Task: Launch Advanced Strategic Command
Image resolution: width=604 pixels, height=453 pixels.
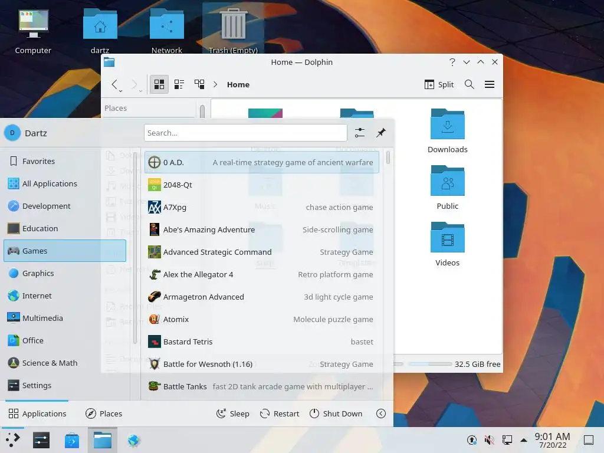Action: coord(261,252)
